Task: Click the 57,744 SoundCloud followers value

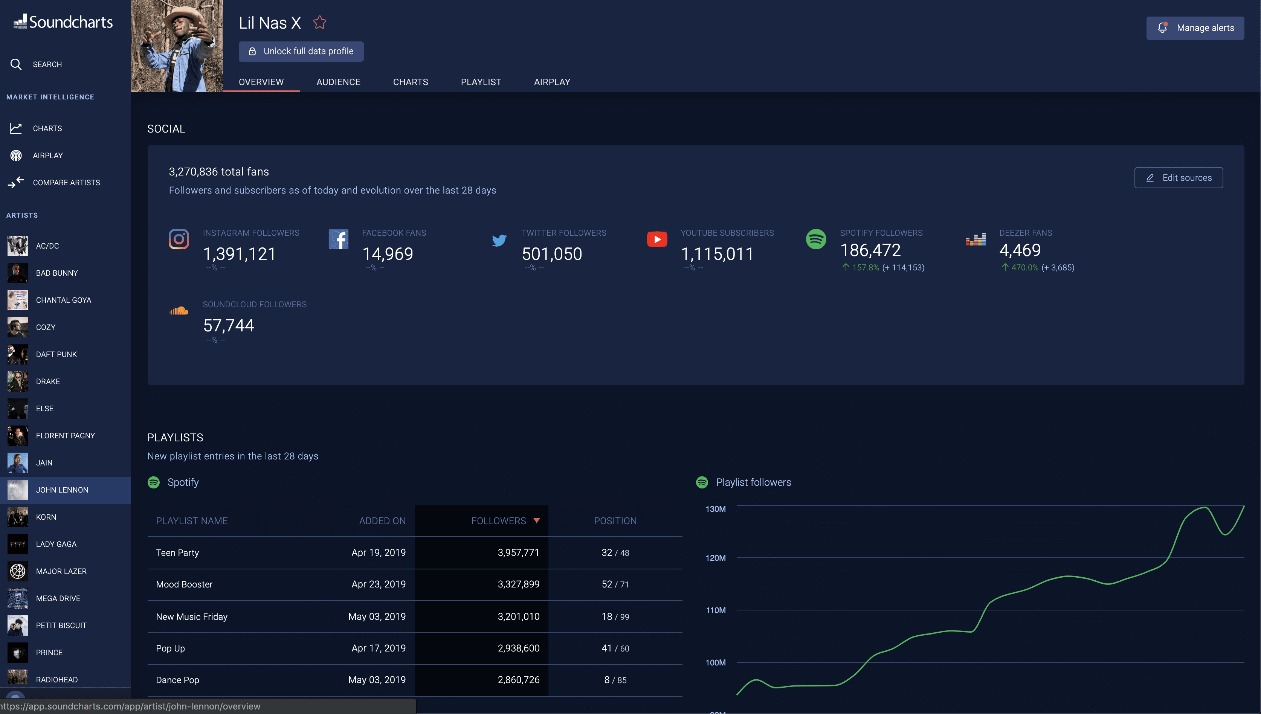Action: pos(229,325)
